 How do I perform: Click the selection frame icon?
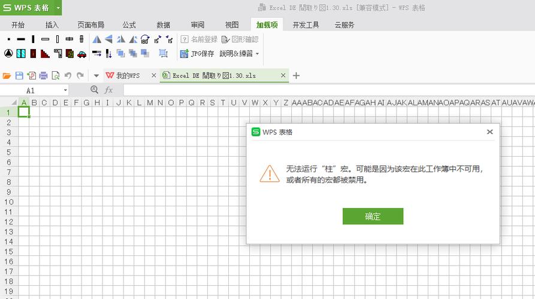click(x=163, y=53)
